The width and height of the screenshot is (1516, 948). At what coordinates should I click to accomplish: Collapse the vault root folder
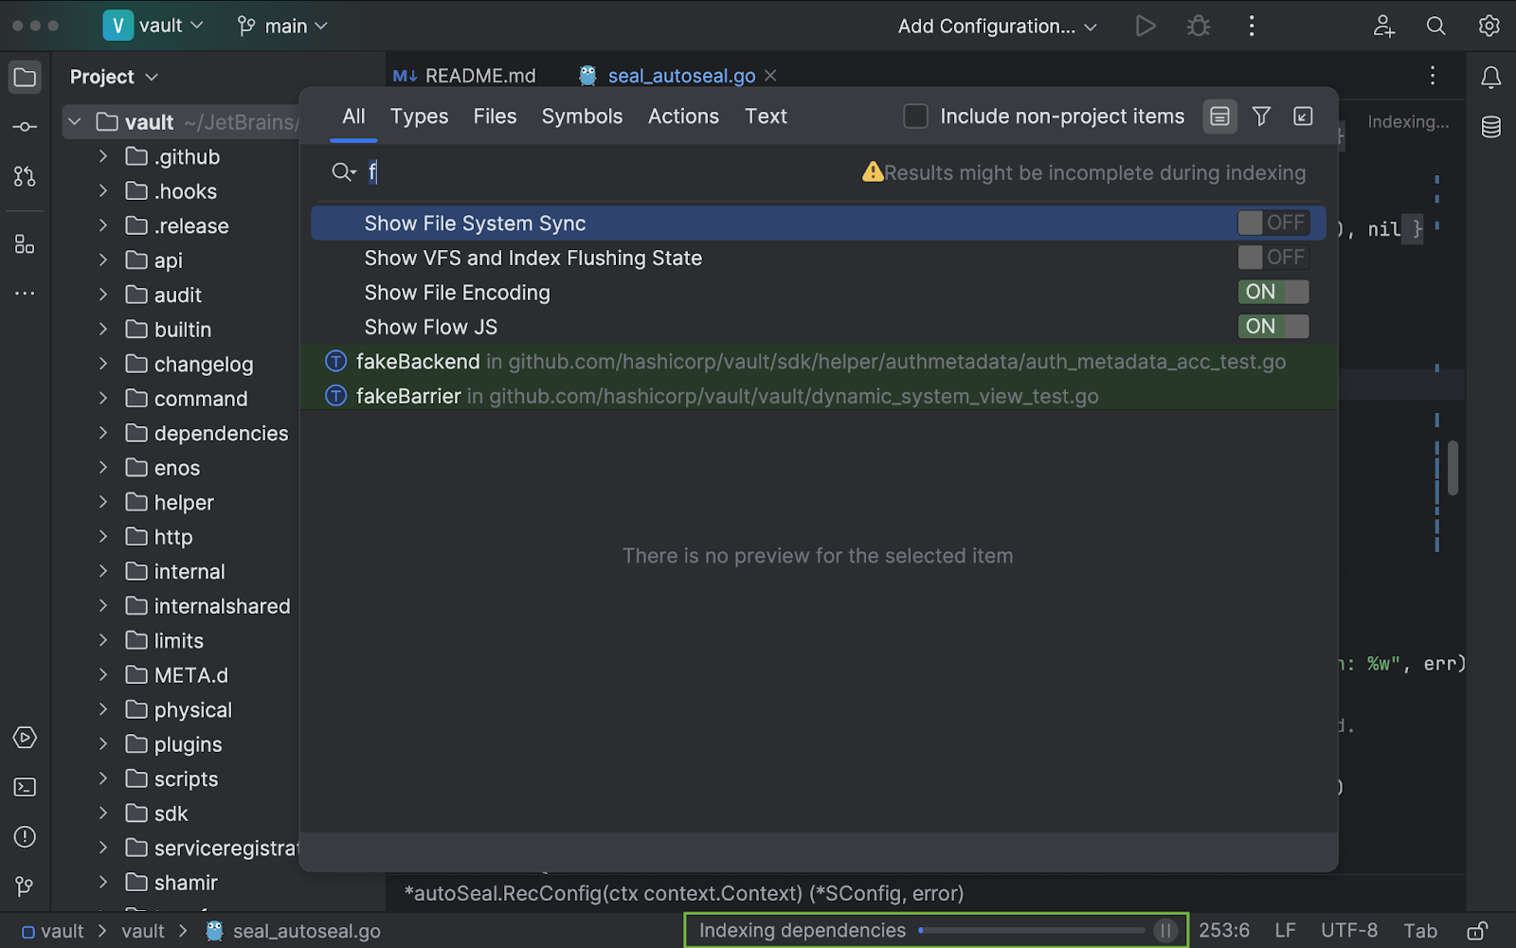coord(75,122)
